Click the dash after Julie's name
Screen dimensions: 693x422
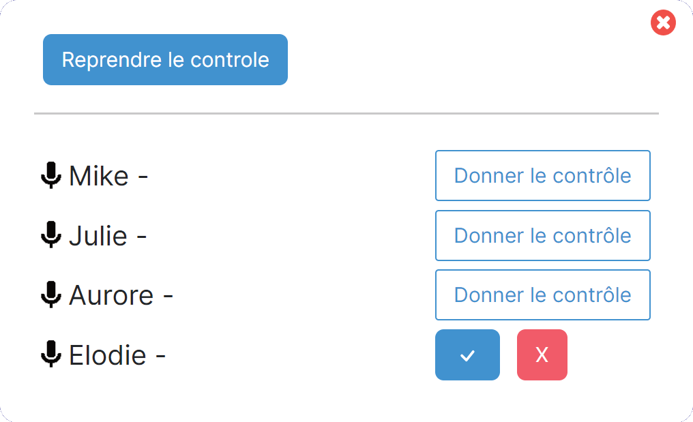click(141, 237)
